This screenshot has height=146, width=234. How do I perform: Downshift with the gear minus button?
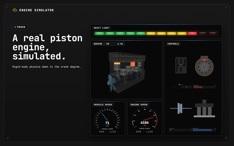(x=175, y=87)
